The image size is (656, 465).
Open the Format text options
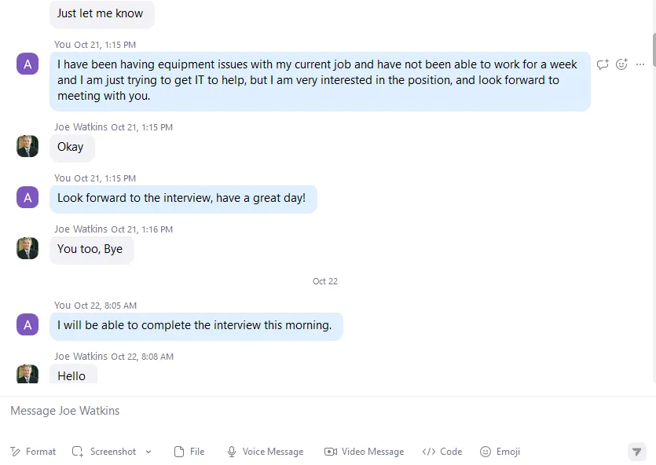[x=33, y=452]
